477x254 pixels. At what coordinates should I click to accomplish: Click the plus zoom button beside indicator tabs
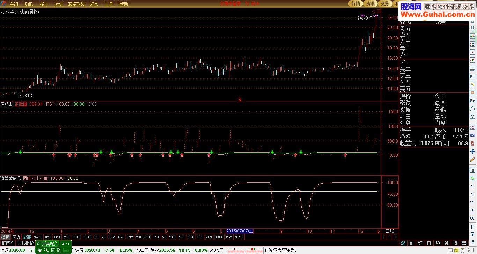pyautogui.click(x=384, y=237)
